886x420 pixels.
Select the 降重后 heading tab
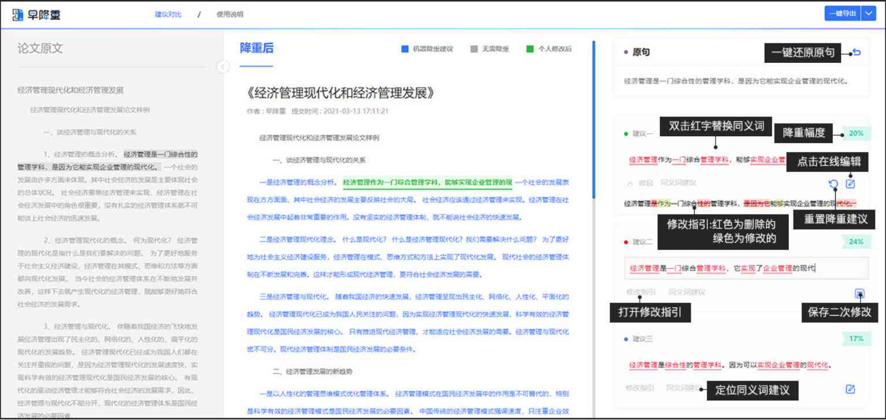[257, 48]
